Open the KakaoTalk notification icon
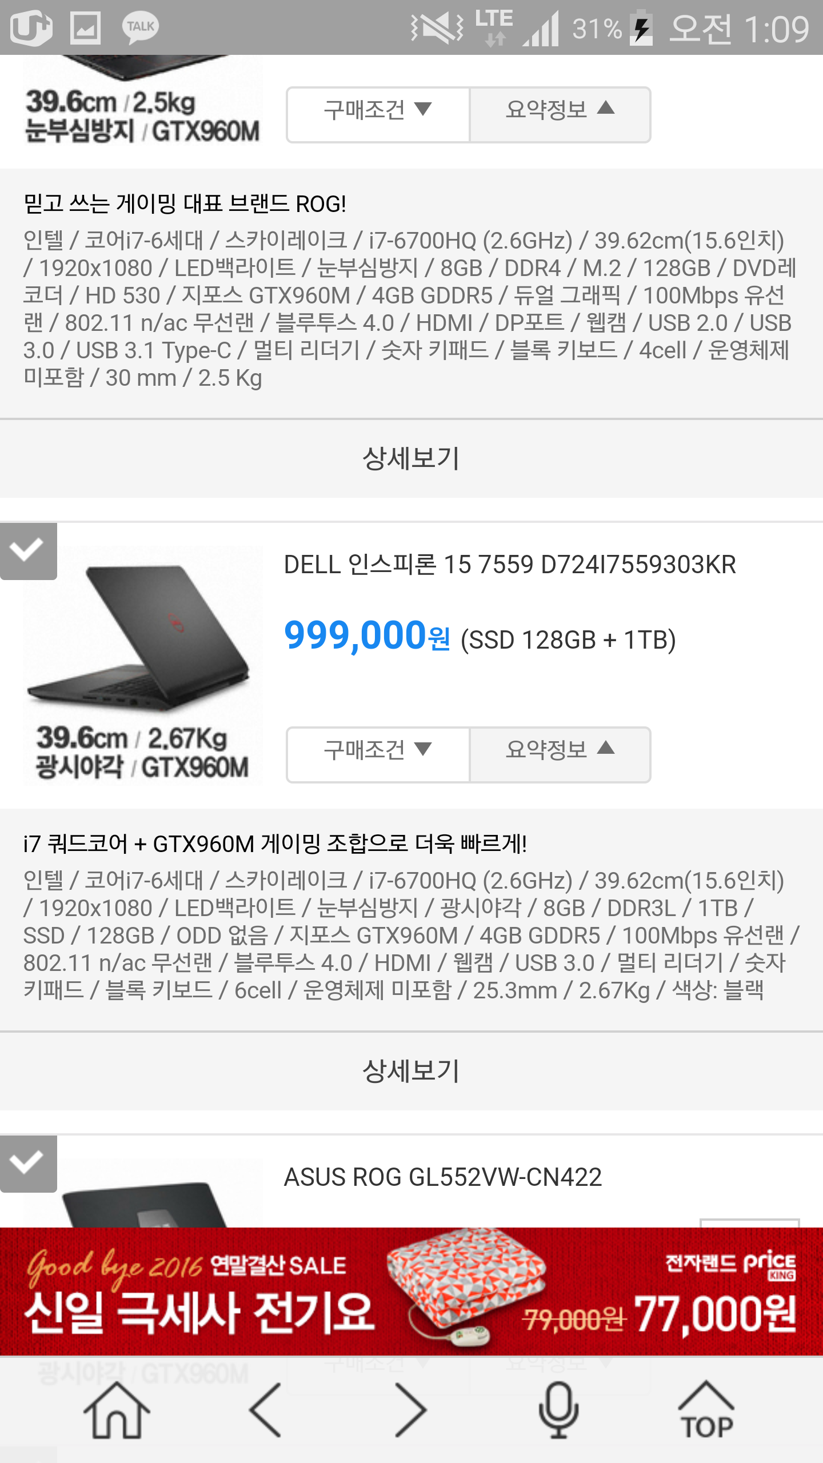This screenshot has height=1463, width=823. pos(140,27)
